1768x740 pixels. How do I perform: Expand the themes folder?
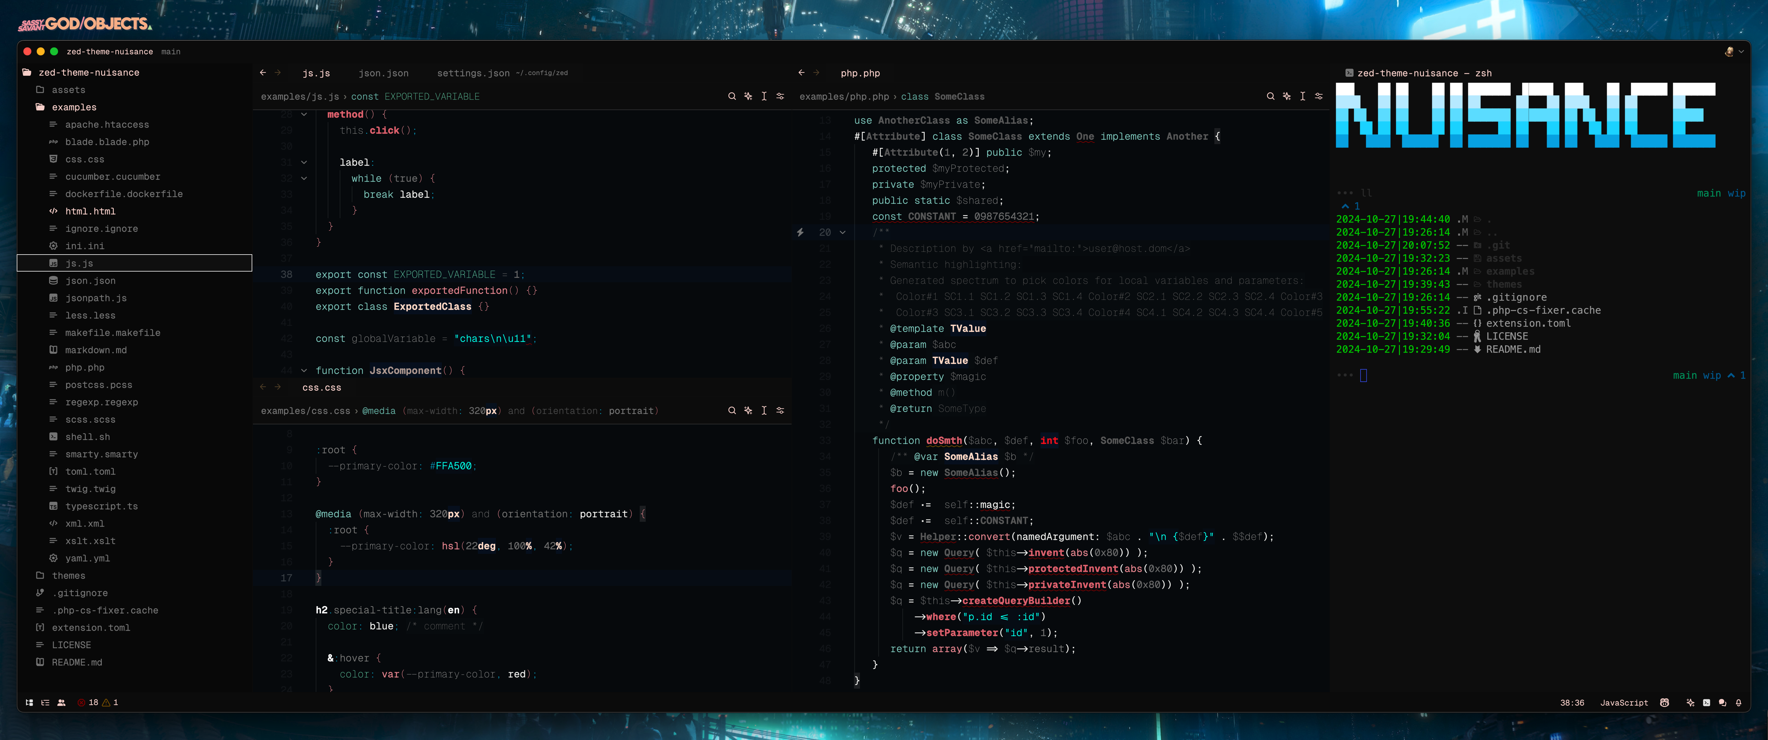click(69, 575)
